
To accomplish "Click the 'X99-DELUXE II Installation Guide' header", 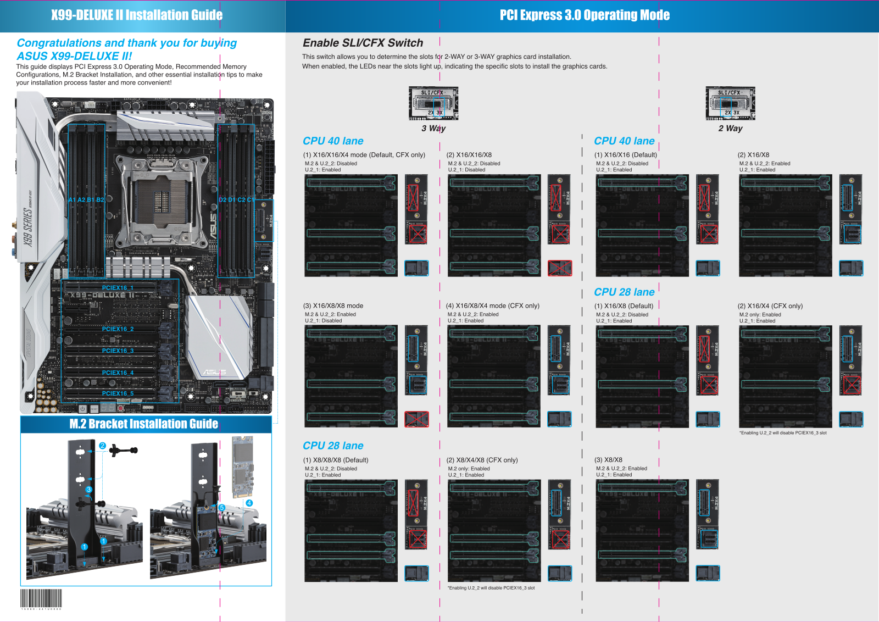I will click(137, 15).
